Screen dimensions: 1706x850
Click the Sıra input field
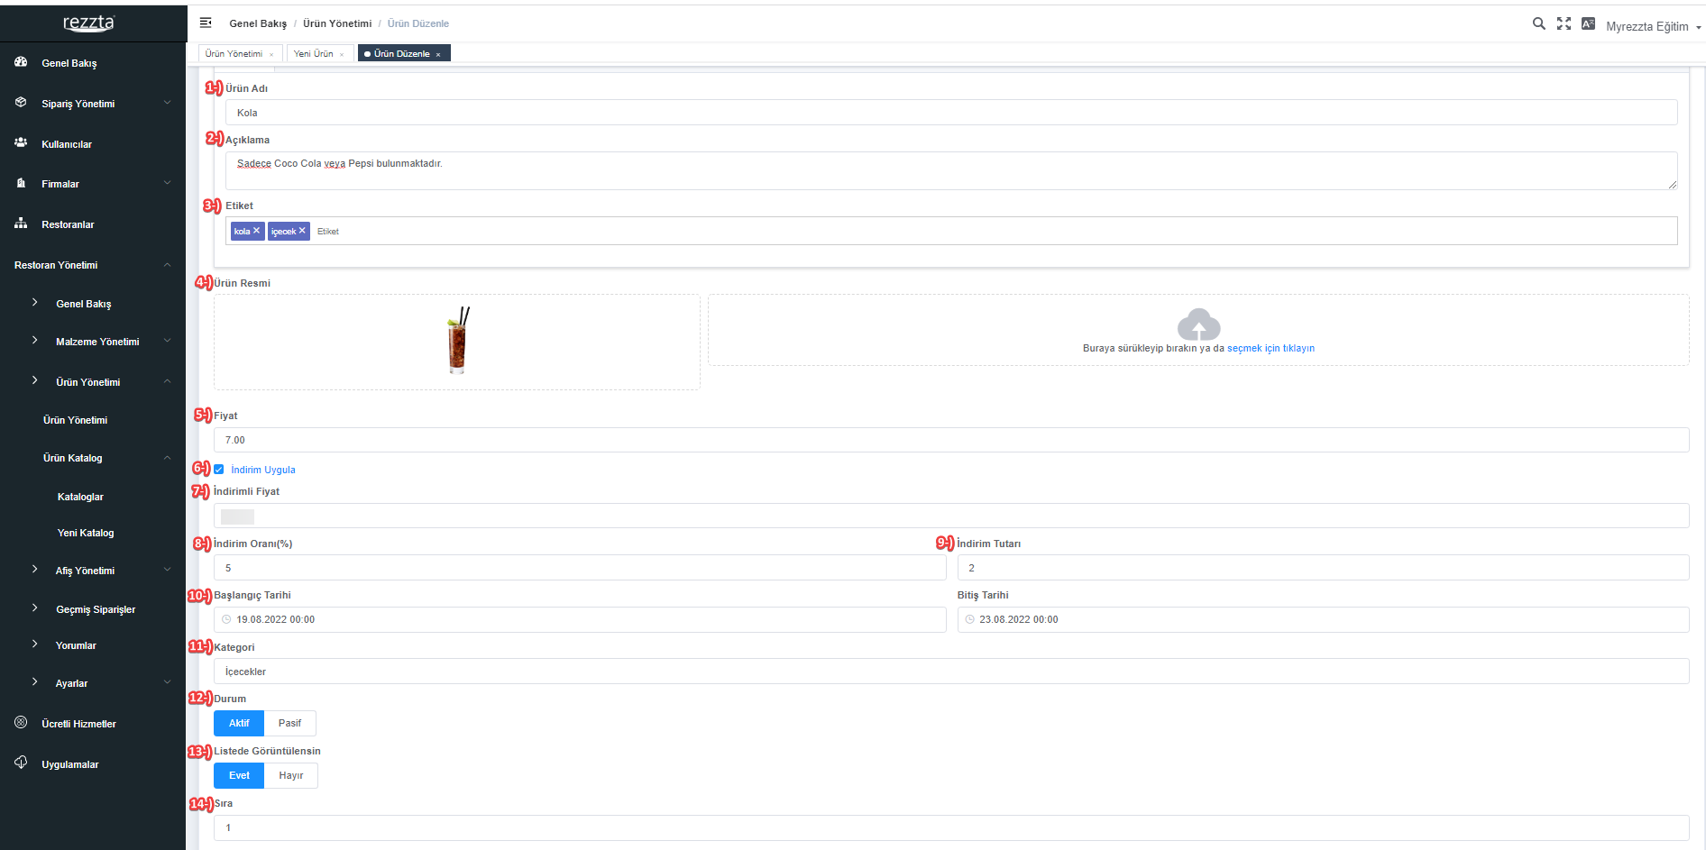tap(951, 827)
